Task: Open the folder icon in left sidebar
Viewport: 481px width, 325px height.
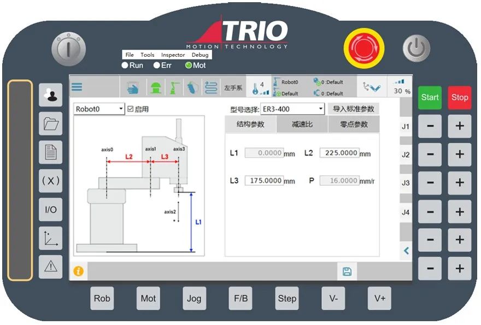Action: (x=51, y=123)
